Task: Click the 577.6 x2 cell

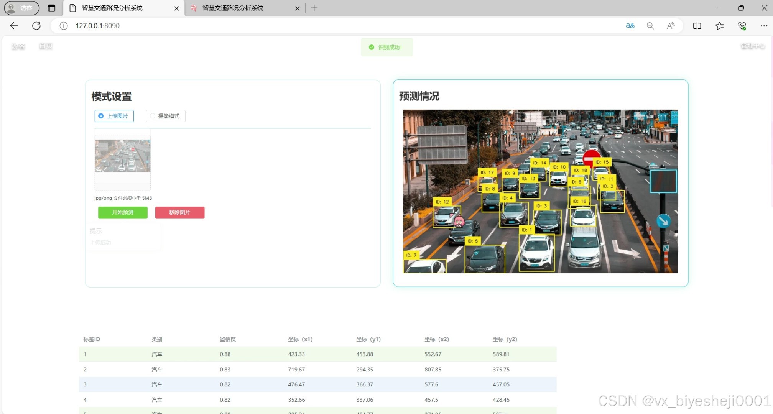Action: click(431, 384)
